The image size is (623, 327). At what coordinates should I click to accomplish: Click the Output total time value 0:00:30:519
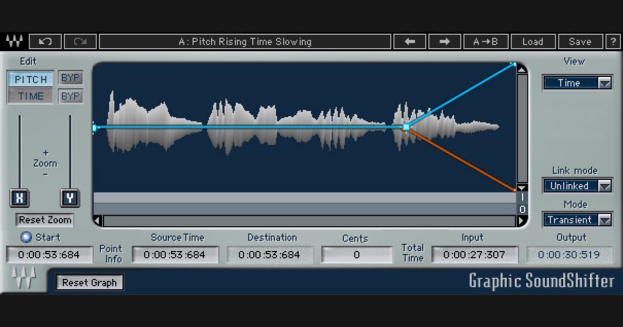569,255
